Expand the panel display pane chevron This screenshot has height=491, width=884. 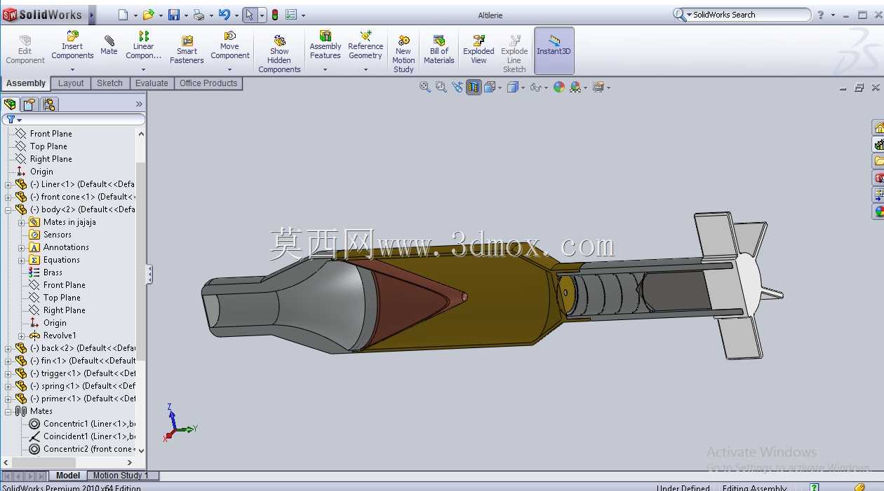click(139, 104)
